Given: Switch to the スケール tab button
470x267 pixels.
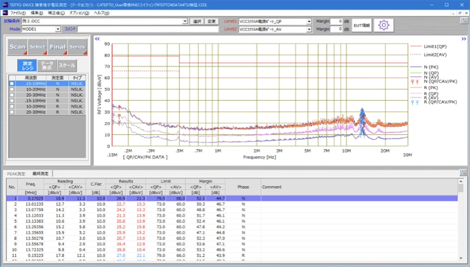Looking at the screenshot, I should click(67, 66).
